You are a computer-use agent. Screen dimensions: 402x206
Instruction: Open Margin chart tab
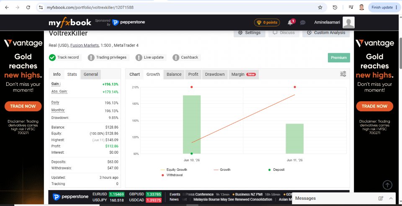tap(244, 74)
